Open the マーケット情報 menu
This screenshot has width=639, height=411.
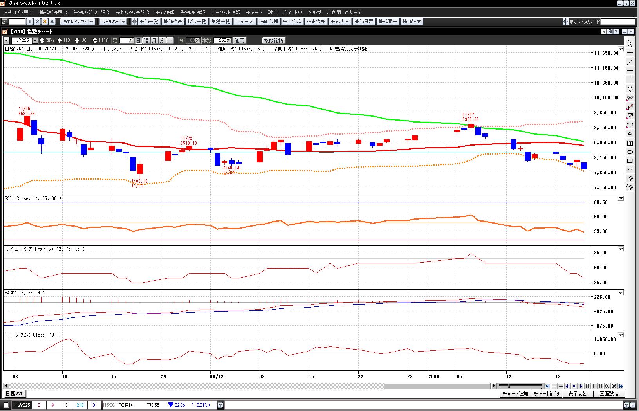226,13
